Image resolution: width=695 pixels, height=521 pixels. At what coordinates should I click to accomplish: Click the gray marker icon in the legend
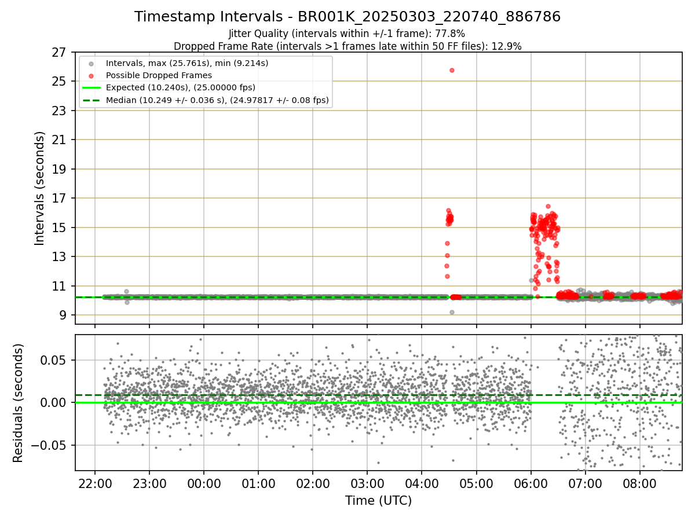point(91,64)
